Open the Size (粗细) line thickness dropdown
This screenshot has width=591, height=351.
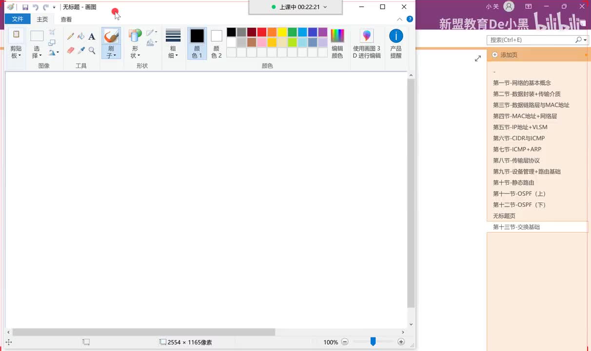click(x=173, y=43)
